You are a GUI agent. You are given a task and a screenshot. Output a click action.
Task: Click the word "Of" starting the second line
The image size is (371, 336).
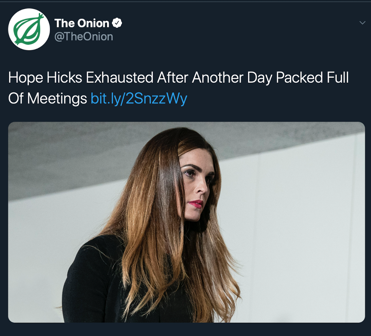16,98
